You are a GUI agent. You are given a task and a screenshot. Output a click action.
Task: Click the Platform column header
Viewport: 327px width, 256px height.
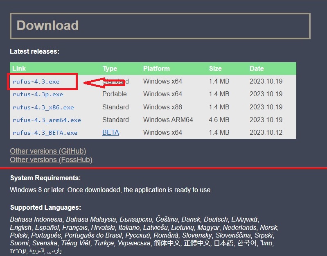coord(156,68)
